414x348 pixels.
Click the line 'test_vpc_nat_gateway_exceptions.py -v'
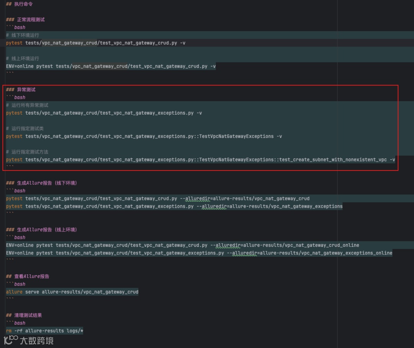(x=104, y=113)
